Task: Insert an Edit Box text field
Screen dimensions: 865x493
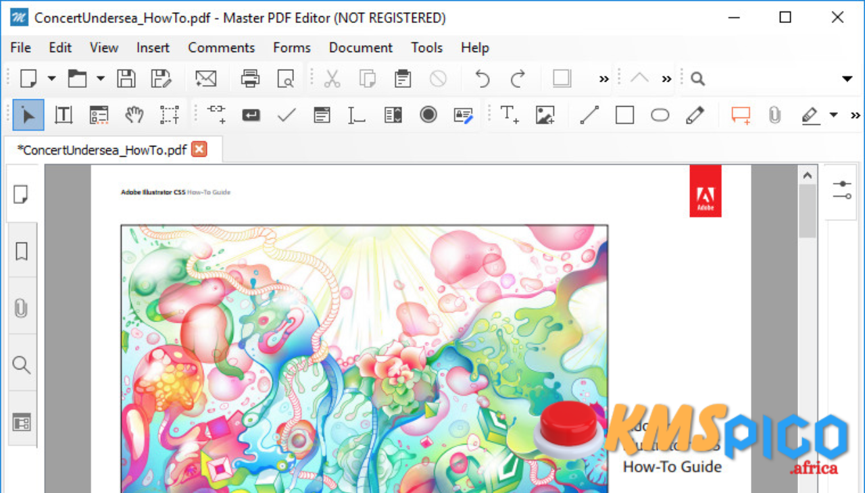Action: click(x=357, y=115)
